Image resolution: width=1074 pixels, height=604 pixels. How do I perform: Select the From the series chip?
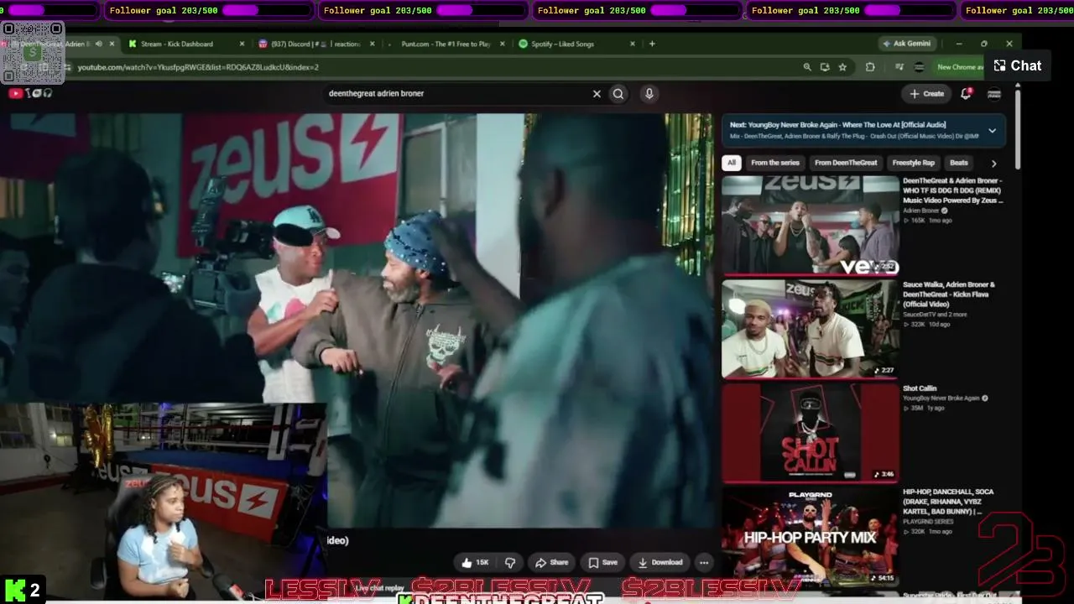(x=775, y=163)
